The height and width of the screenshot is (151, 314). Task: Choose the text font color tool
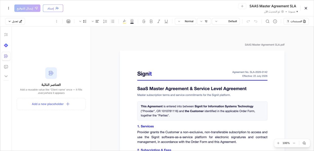(132, 21)
